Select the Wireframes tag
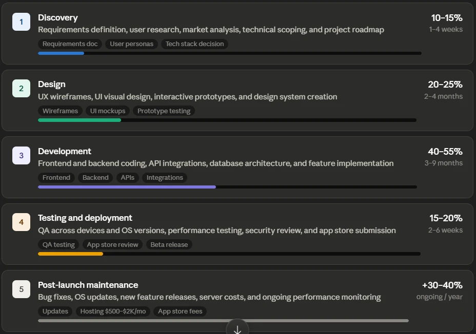The image size is (476, 334). pos(60,111)
